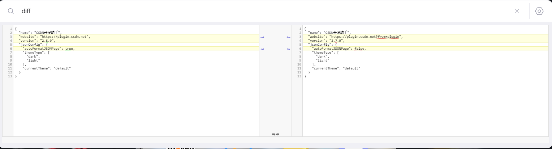Click line number 6 in the left gutter
The image size is (552, 149).
click(x=11, y=49)
